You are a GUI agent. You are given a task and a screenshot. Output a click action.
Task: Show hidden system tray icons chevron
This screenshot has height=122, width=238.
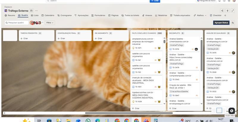tap(197, 121)
